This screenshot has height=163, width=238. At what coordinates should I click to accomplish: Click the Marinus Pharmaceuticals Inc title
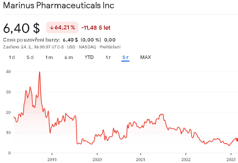point(58,6)
